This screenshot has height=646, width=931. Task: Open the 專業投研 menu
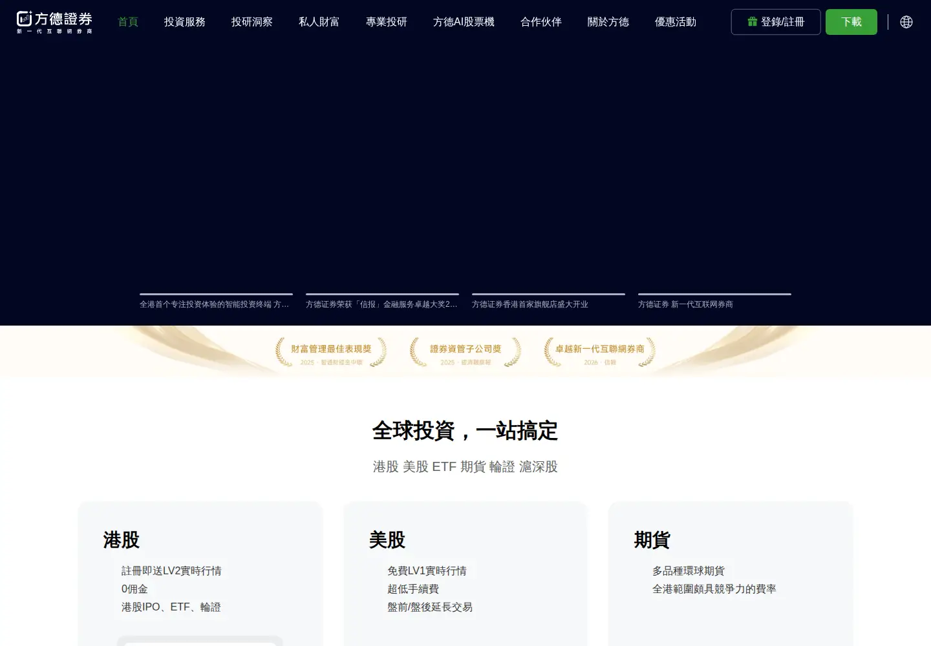tap(387, 22)
